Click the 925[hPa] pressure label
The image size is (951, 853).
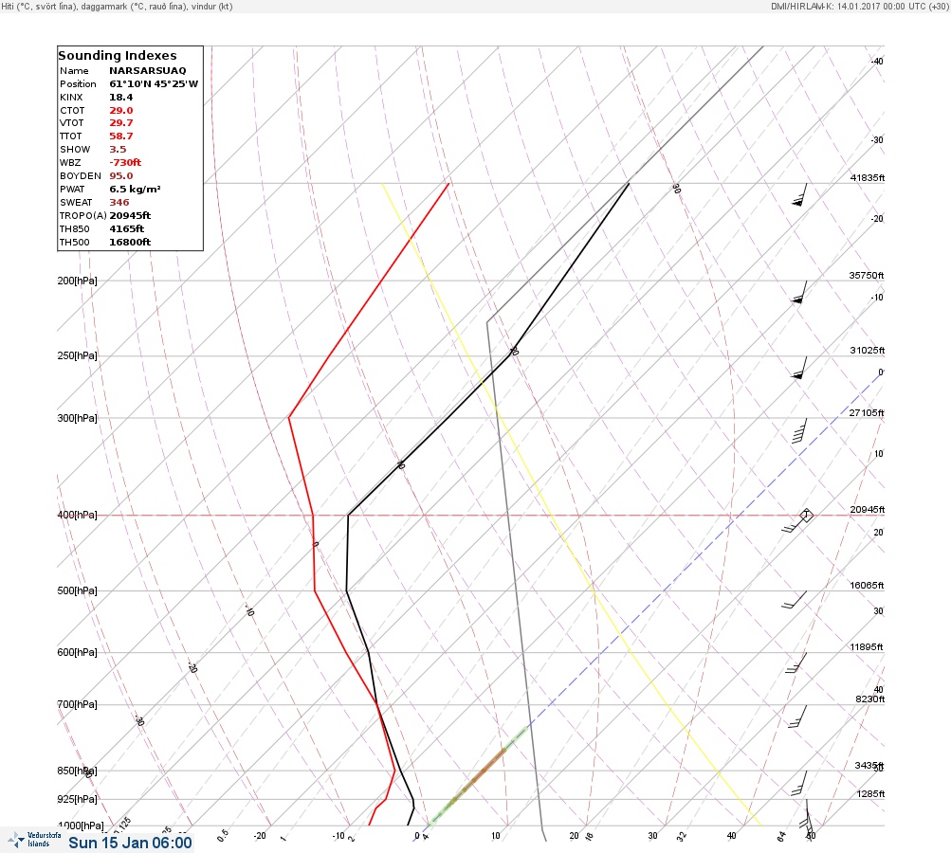click(x=77, y=799)
